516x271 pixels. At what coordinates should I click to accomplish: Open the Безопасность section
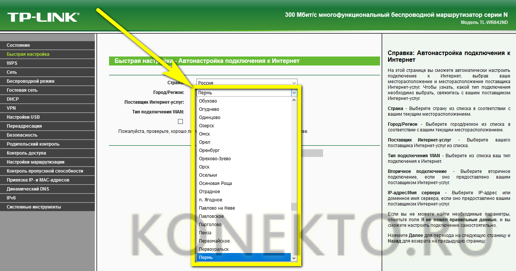point(47,135)
